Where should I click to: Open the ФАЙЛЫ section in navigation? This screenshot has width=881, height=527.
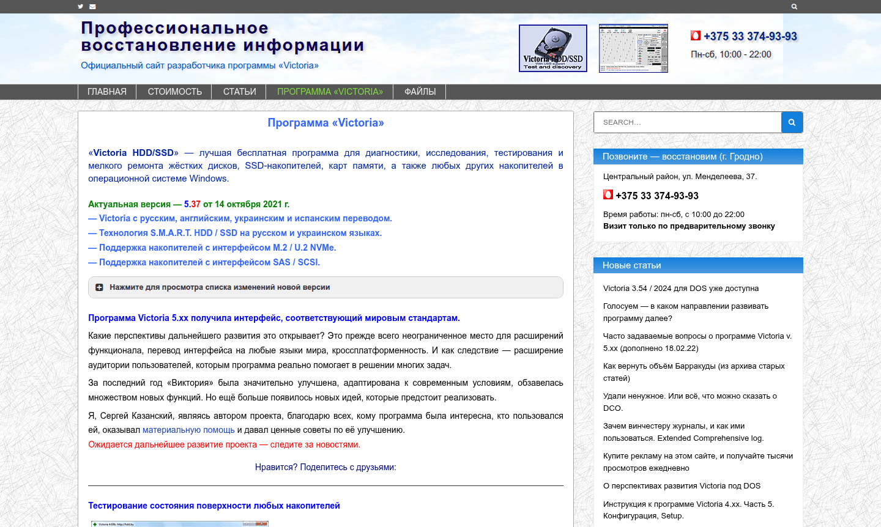point(420,91)
